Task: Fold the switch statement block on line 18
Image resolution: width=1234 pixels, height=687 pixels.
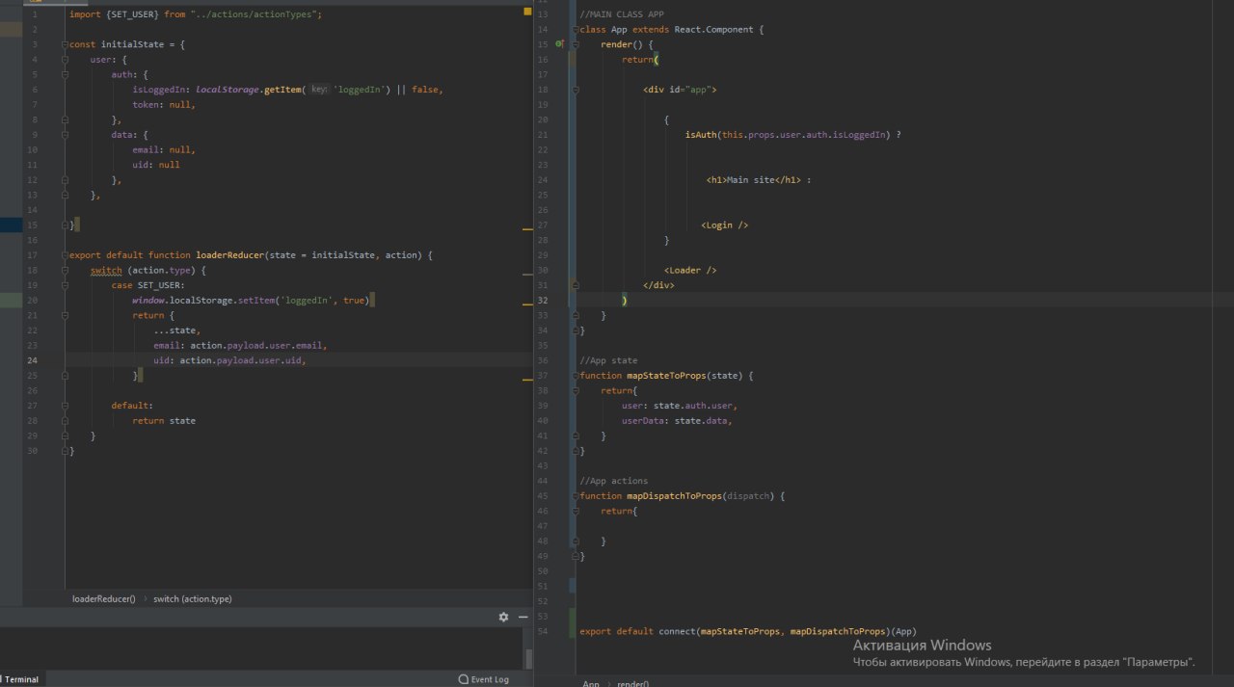Action: click(66, 271)
